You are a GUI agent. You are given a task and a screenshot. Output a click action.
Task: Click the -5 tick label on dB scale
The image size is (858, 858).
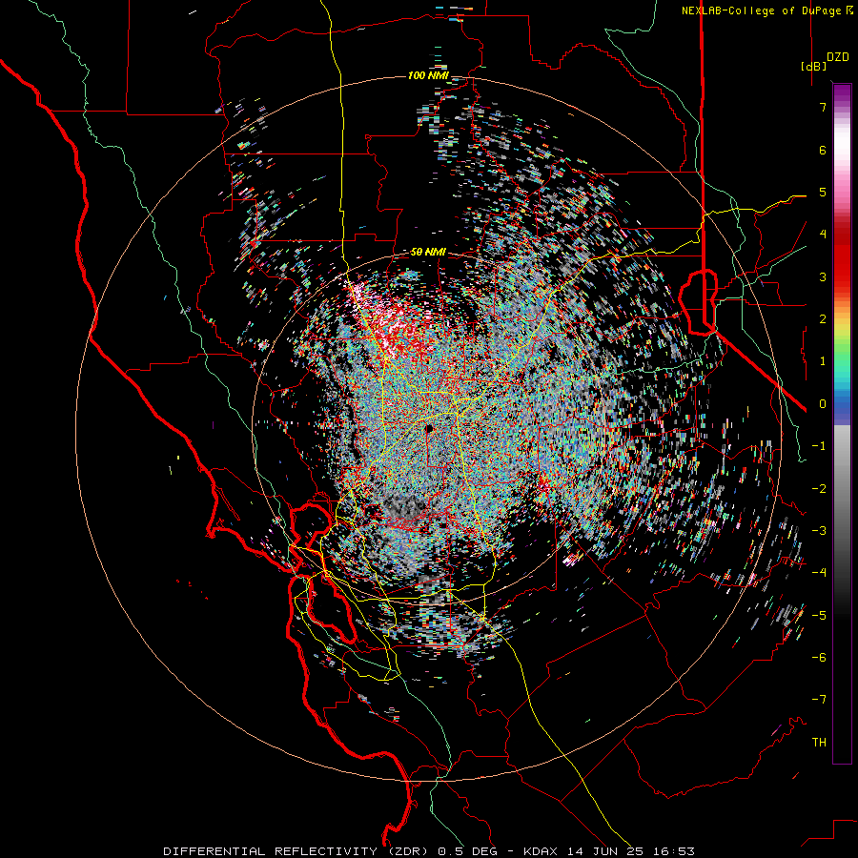(x=819, y=616)
